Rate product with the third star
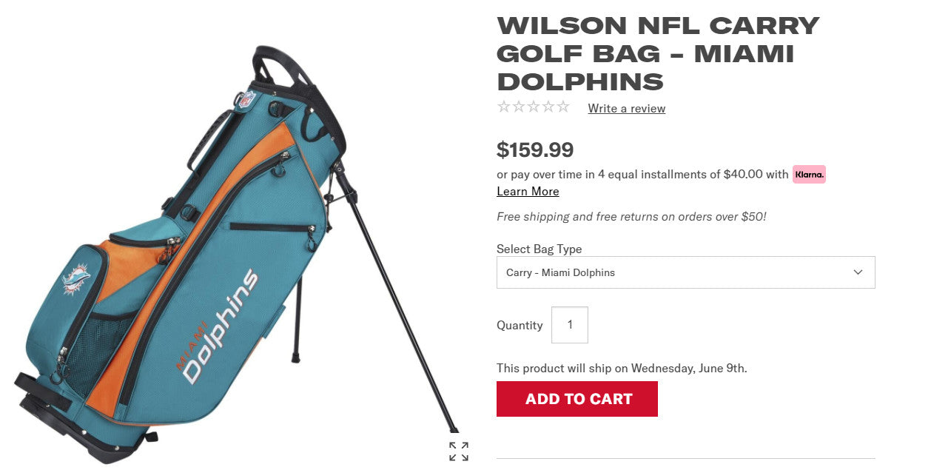The image size is (931, 470). coord(534,107)
